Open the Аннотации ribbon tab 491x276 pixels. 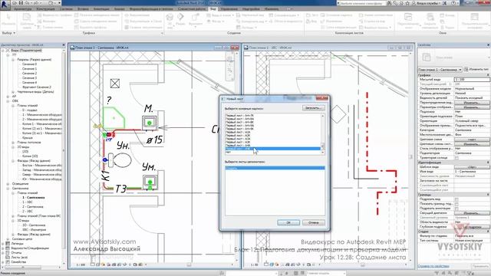point(101,9)
